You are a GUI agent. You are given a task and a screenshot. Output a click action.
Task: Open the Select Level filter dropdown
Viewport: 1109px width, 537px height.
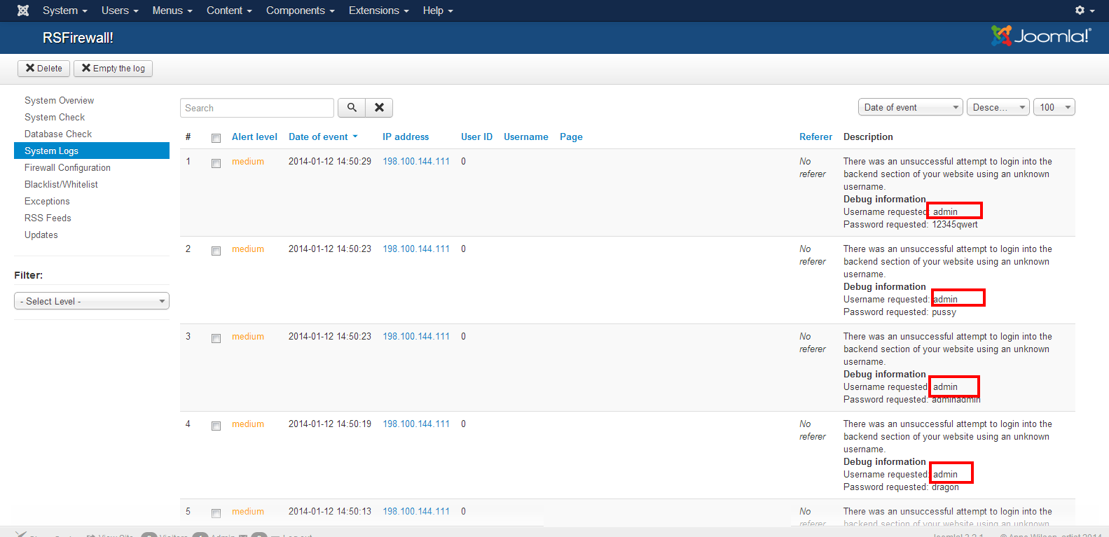coord(92,301)
